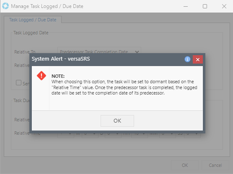Viewport: 233px width, 174px height.
Task: Maximize the Manage Task Logged window
Action: click(205, 6)
